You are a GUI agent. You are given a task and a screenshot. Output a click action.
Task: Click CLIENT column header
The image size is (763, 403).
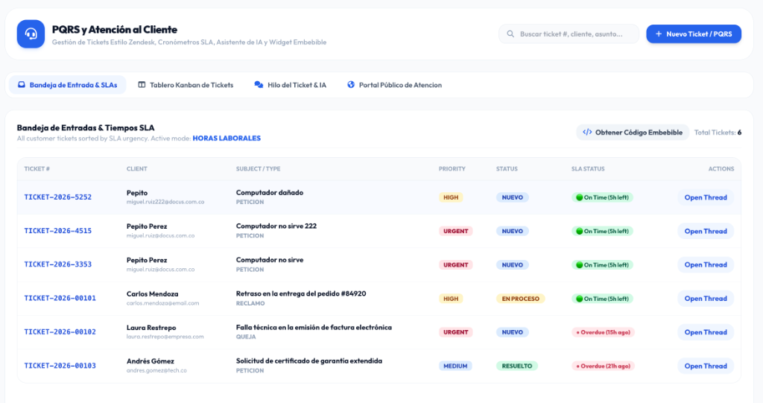tap(137, 169)
